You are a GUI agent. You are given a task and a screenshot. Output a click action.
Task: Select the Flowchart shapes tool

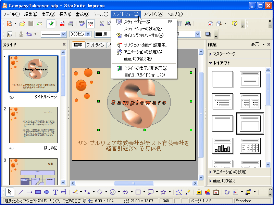click(138, 192)
